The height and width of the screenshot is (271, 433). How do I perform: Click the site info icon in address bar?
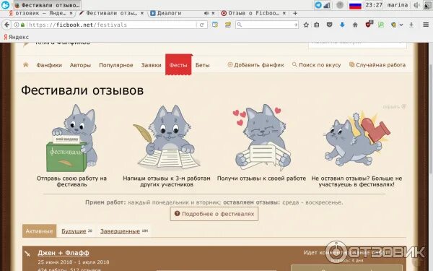(17, 25)
